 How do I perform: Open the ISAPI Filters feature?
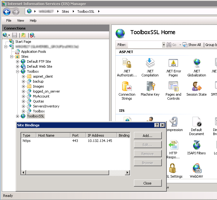(197, 146)
